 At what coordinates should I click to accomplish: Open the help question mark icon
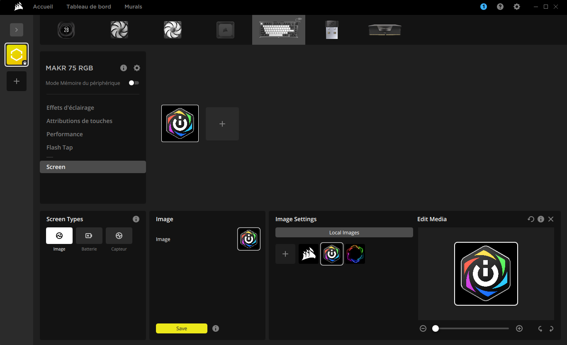click(x=500, y=7)
